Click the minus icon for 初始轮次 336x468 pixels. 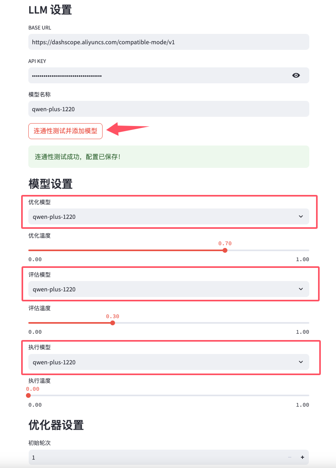[x=290, y=457]
